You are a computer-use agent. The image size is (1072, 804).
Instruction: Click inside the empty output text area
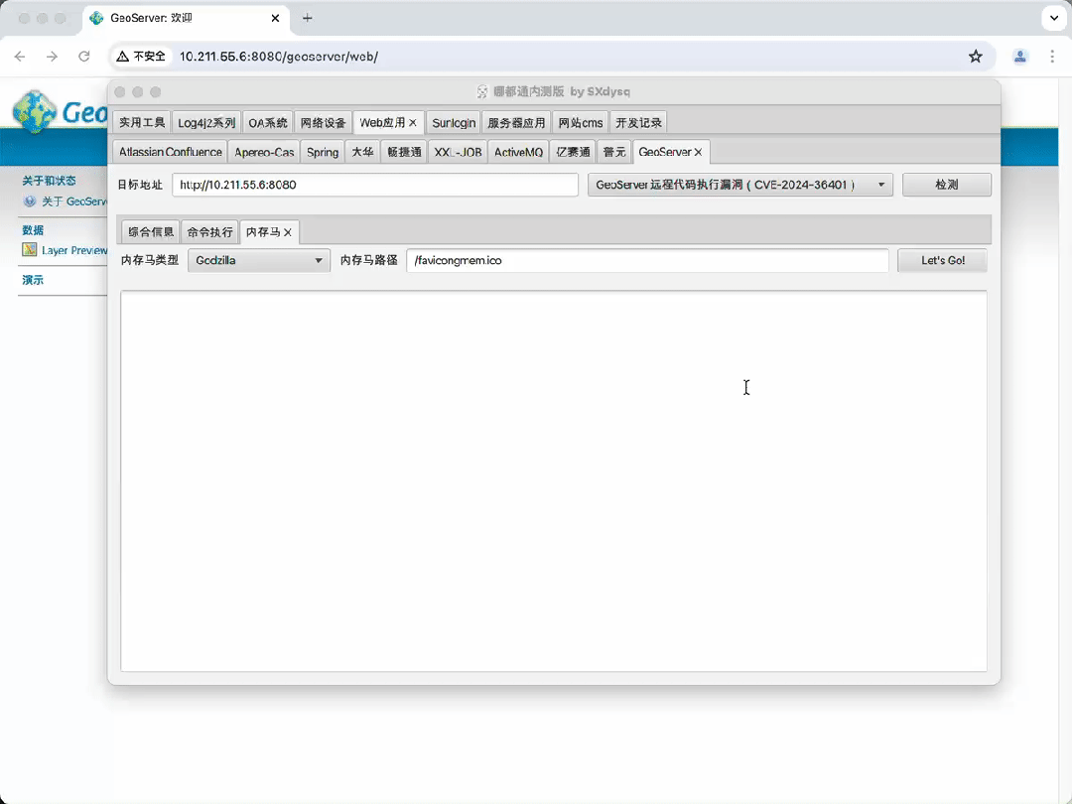(554, 480)
